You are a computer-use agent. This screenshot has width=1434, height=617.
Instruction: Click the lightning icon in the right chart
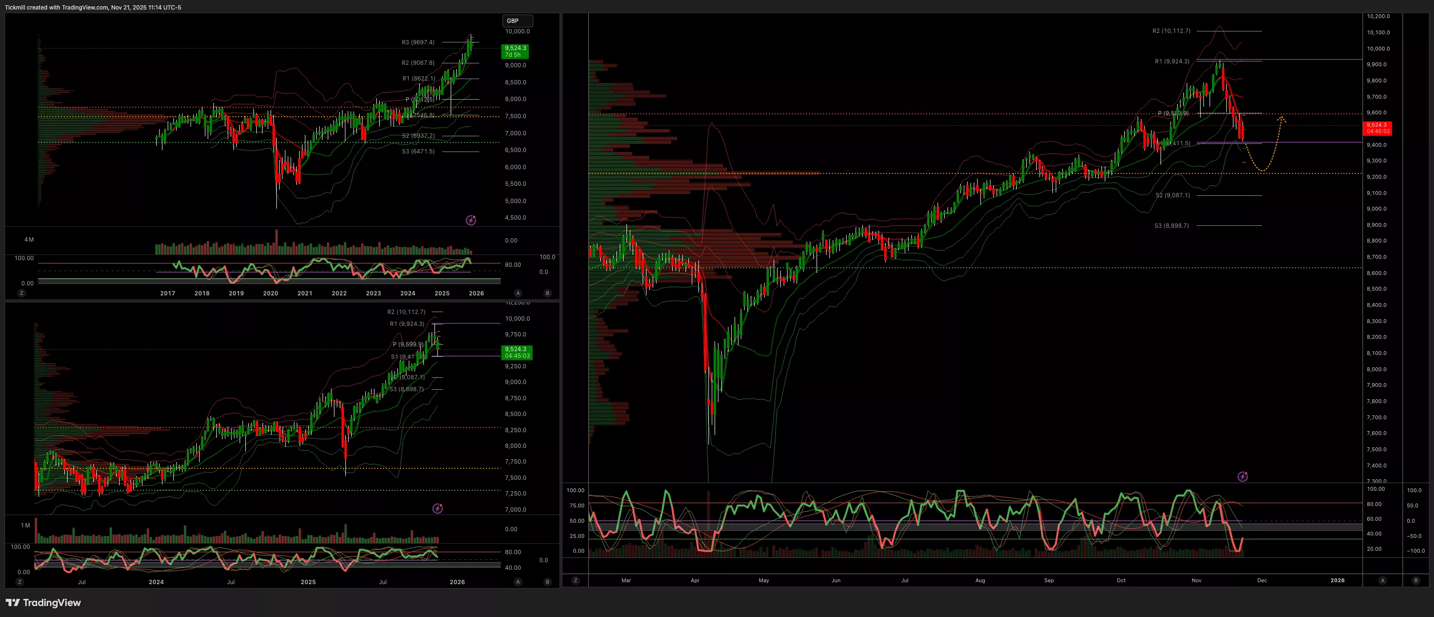pos(1242,476)
